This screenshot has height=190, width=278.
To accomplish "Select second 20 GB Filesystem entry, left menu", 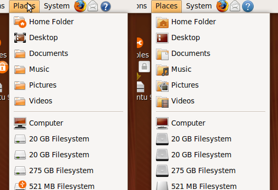I will pyautogui.click(x=68, y=155).
